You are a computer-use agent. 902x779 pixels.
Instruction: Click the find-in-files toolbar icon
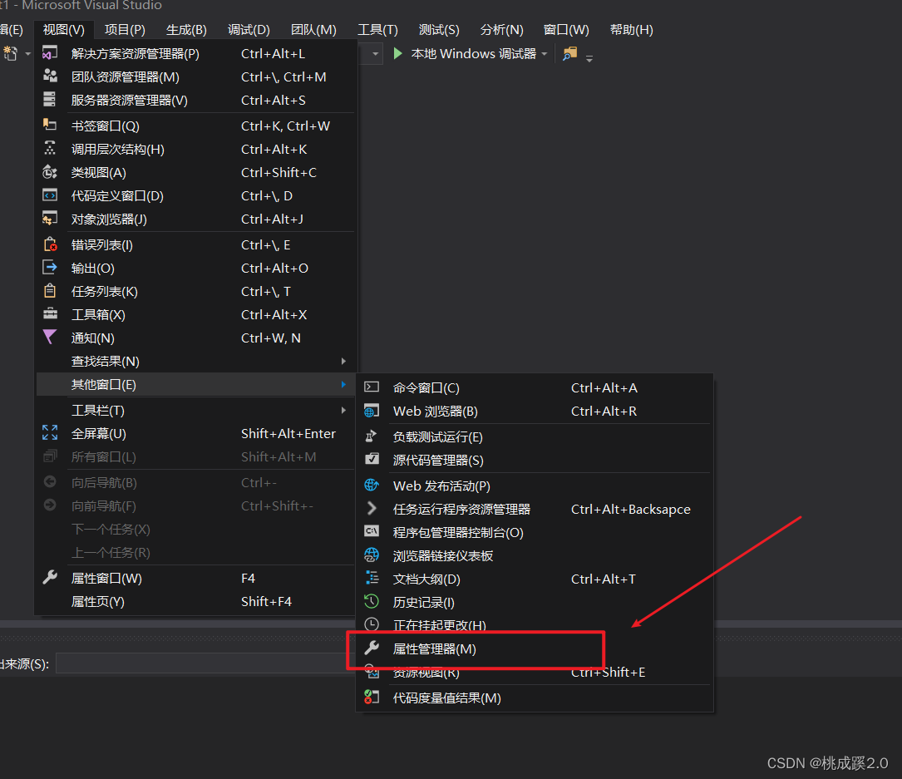click(569, 53)
